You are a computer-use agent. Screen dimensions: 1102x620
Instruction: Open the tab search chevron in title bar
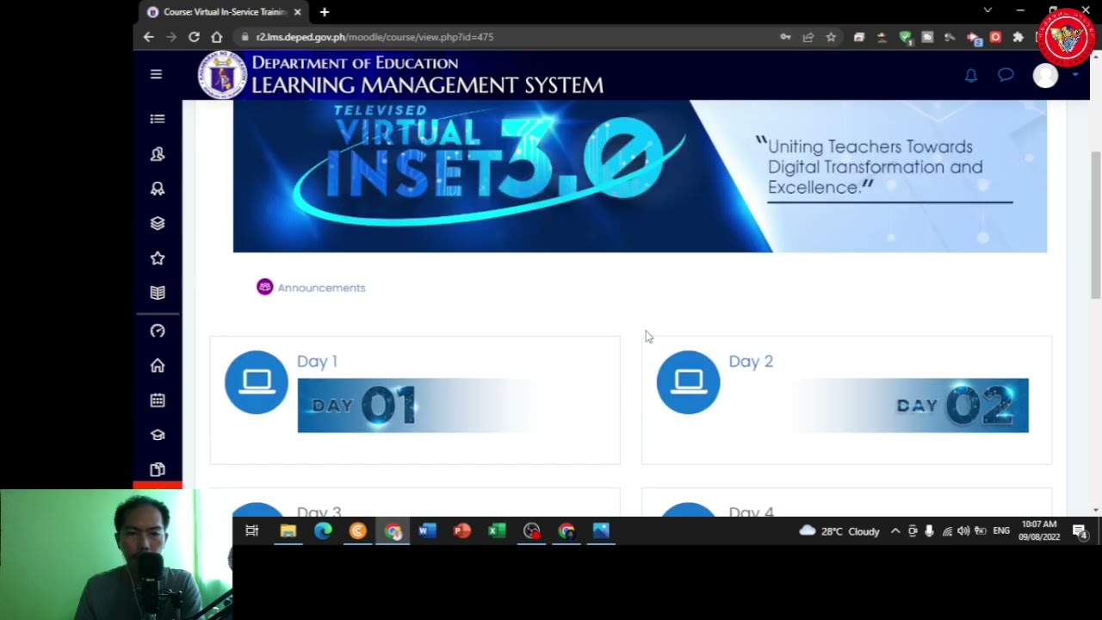point(987,10)
